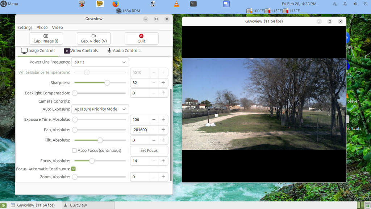The width and height of the screenshot is (371, 209).
Task: Open the notifications bell icon
Action: pos(345,4)
